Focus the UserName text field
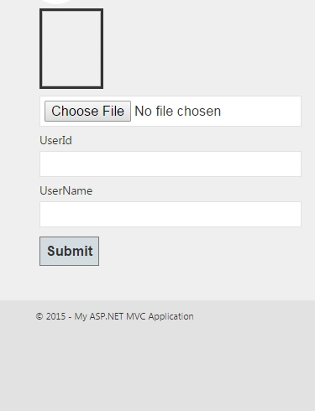The height and width of the screenshot is (411, 315). tap(171, 214)
